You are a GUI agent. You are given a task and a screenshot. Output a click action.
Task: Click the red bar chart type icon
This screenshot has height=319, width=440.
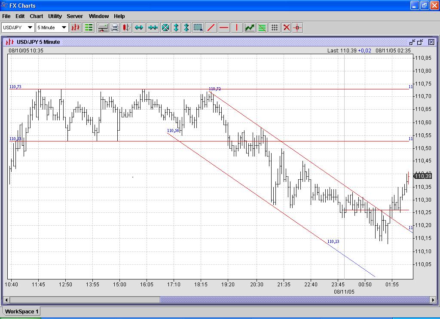(76, 28)
